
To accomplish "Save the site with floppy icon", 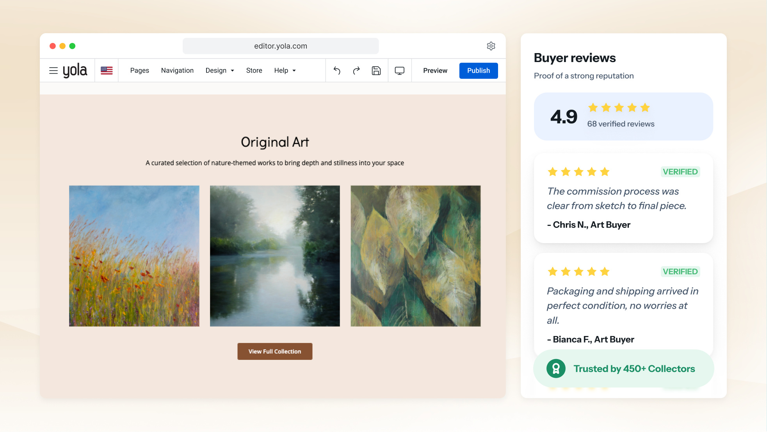I will coord(376,71).
